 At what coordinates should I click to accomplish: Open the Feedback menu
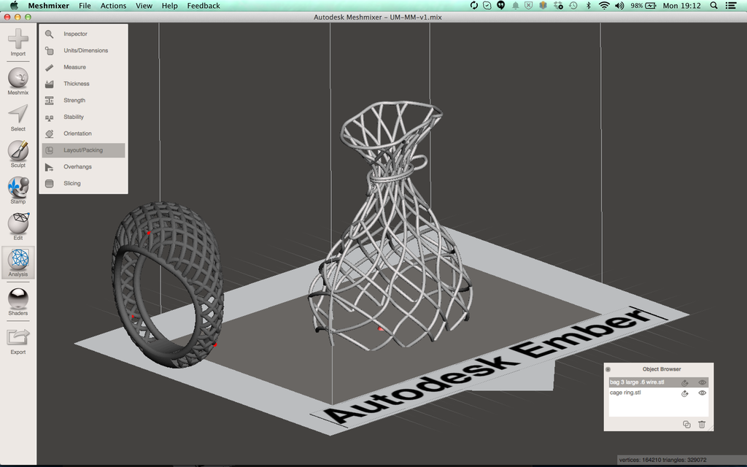click(204, 6)
